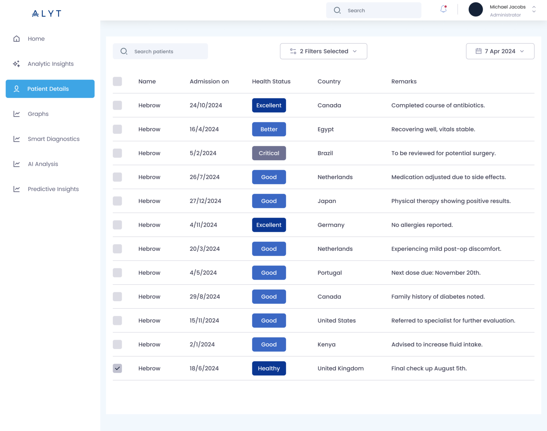547x431 pixels.
Task: Click the Healthy status badge
Action: coord(269,368)
